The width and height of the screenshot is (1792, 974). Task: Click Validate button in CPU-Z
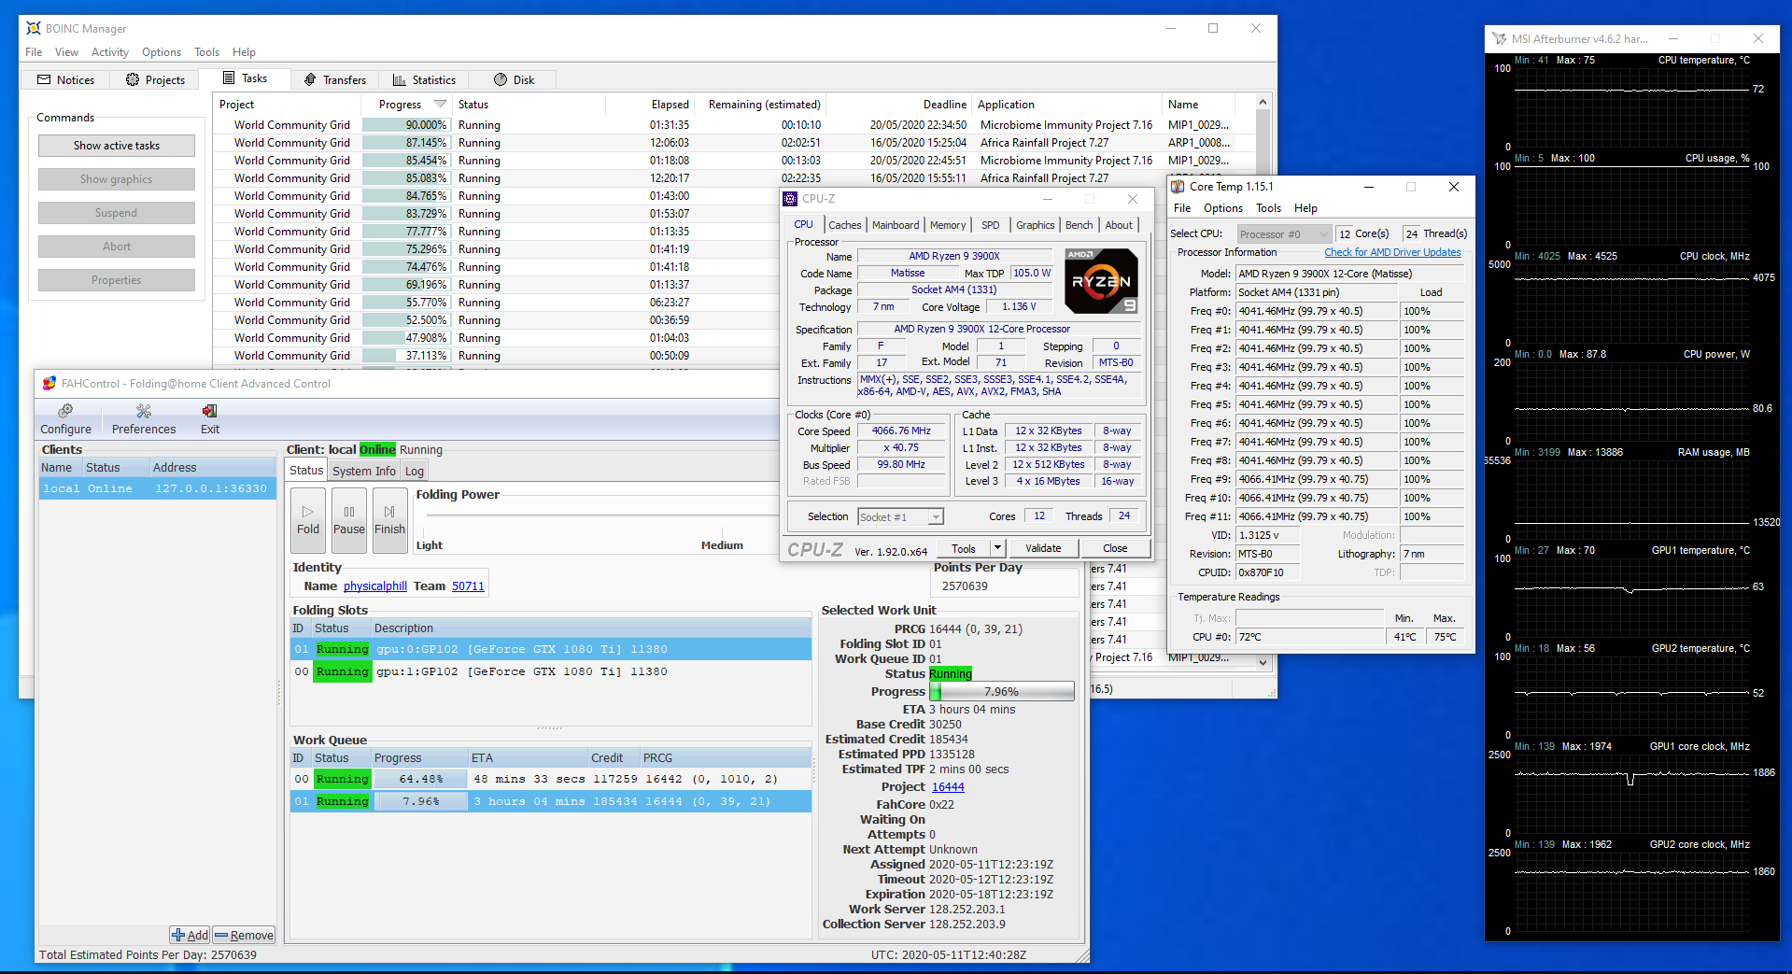[x=1043, y=548]
